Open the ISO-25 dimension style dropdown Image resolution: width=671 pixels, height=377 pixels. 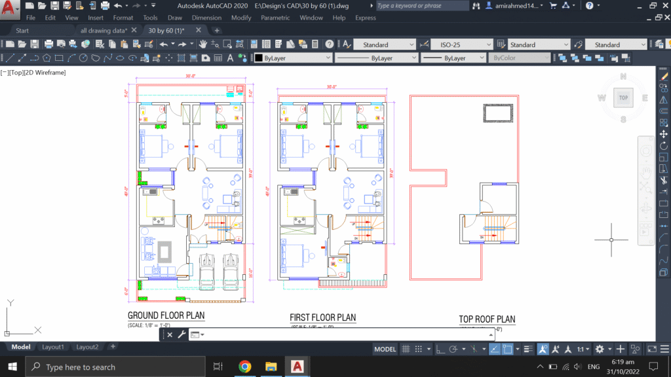click(462, 45)
